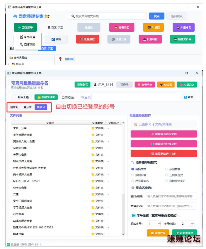Increase the 起始序号 value with its up arrow
The image size is (206, 249).
point(159,222)
